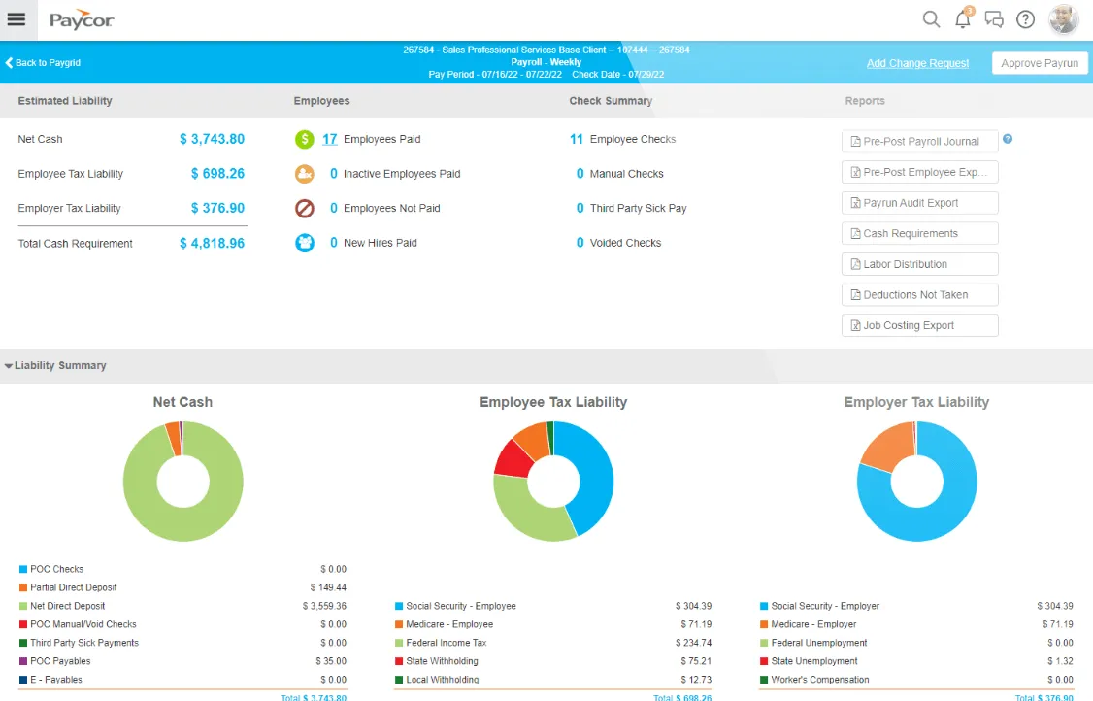1093x701 pixels.
Task: Click Federal Unemployment legend label
Action: click(819, 643)
